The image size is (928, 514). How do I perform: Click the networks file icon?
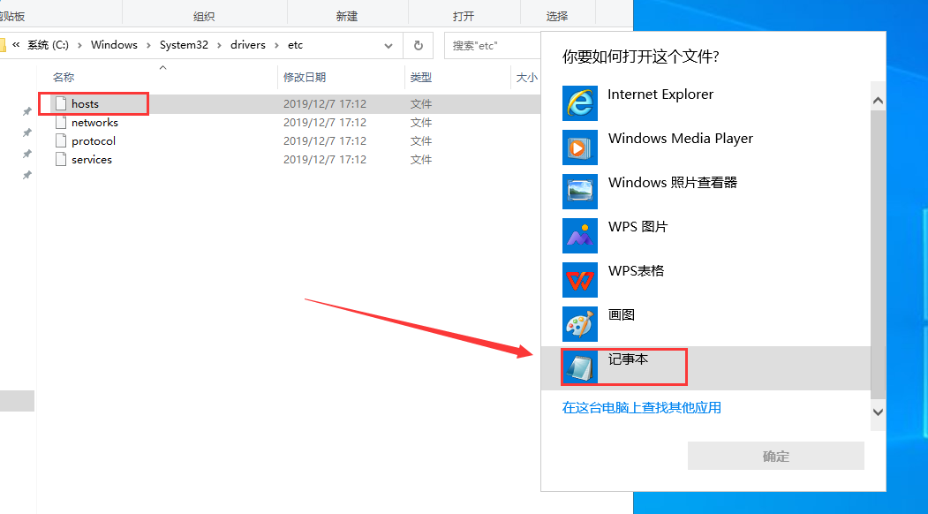(x=60, y=122)
